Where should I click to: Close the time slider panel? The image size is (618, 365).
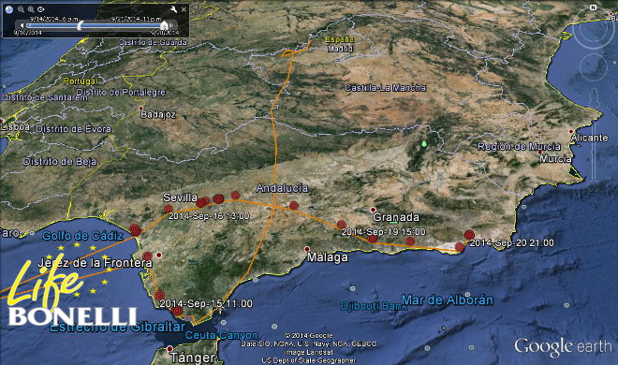[x=184, y=9]
